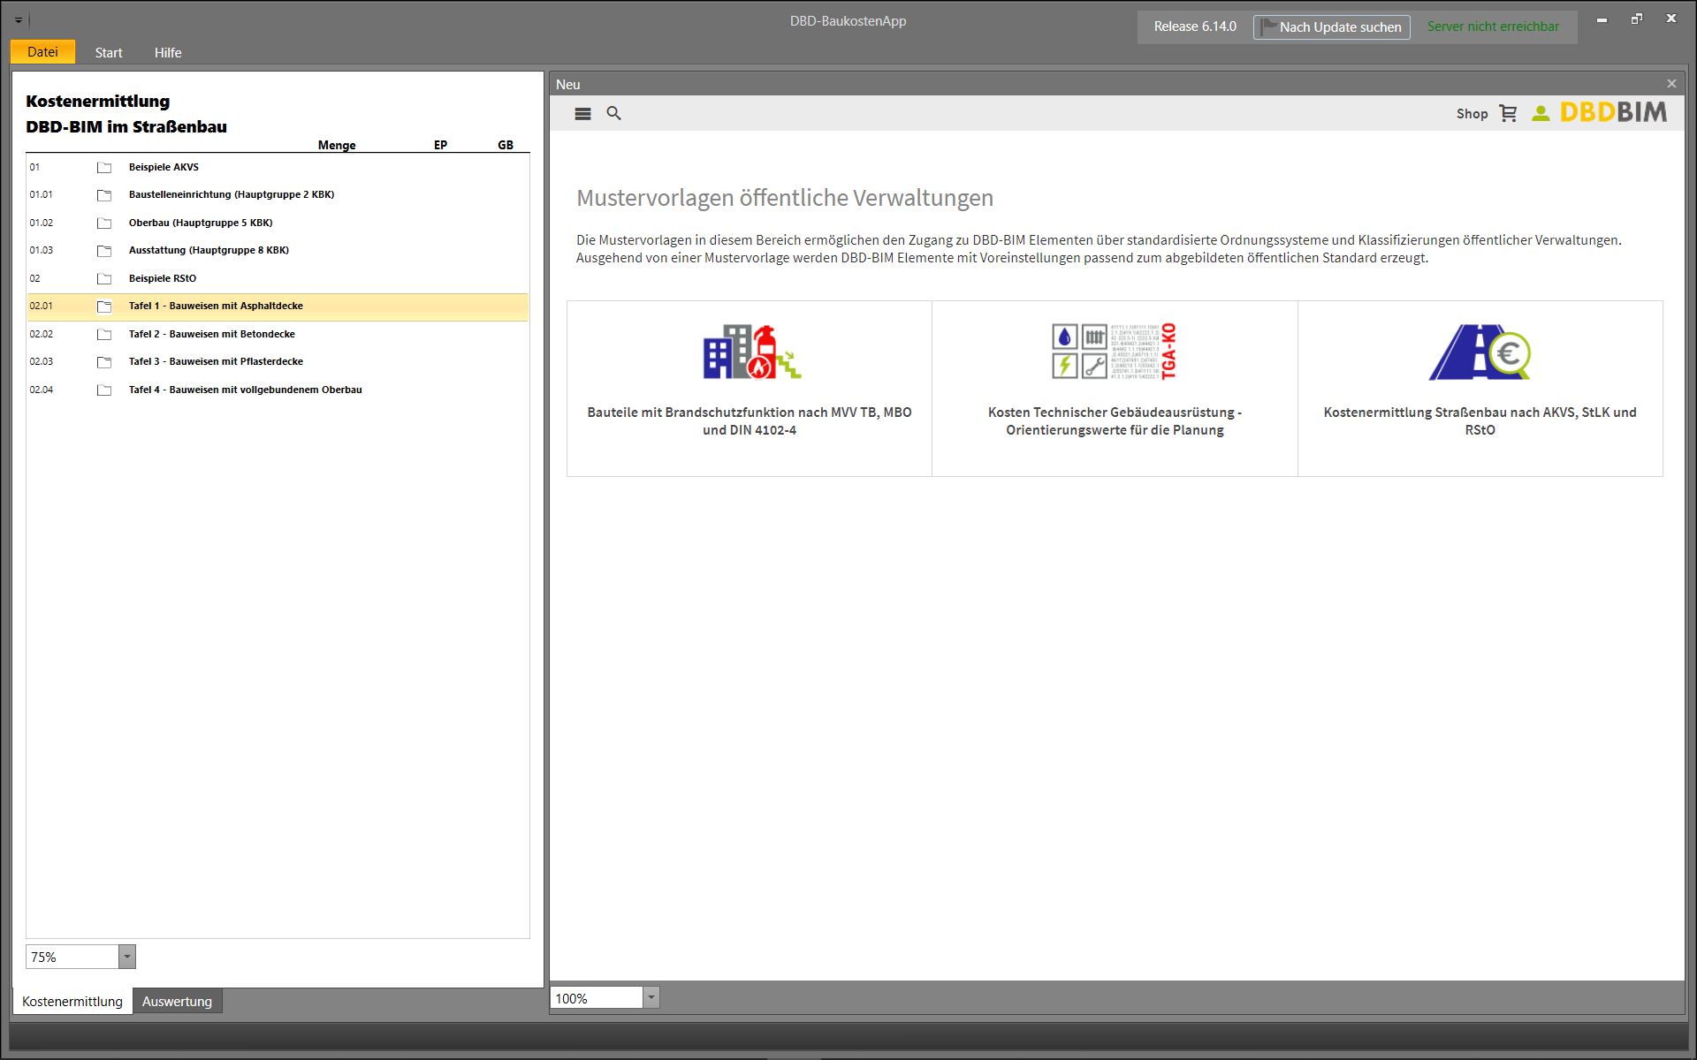The height and width of the screenshot is (1060, 1697).
Task: Click the 75% zoom input field
Action: [72, 957]
